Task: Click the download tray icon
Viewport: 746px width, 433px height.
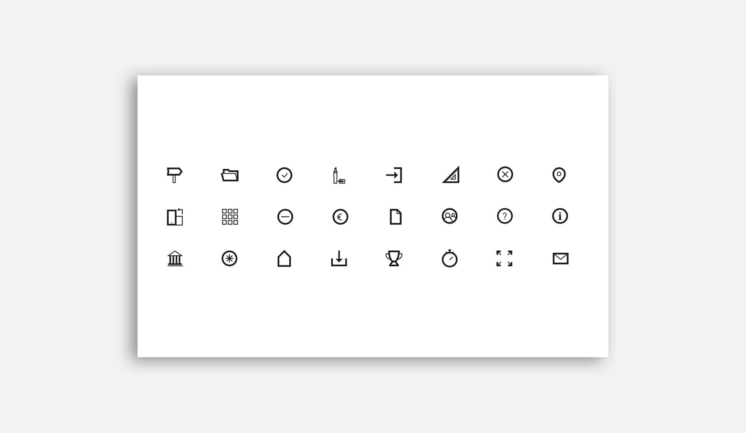Action: (339, 258)
